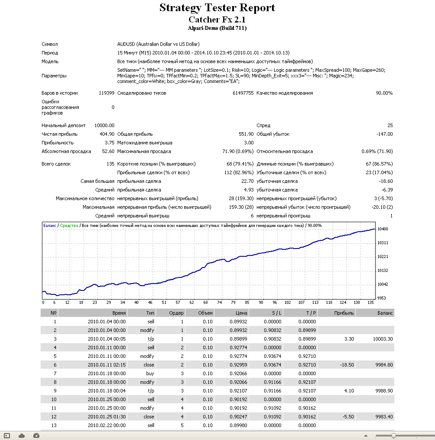Click the chart y-axis label 10400
435x440 pixels.
tap(383, 229)
